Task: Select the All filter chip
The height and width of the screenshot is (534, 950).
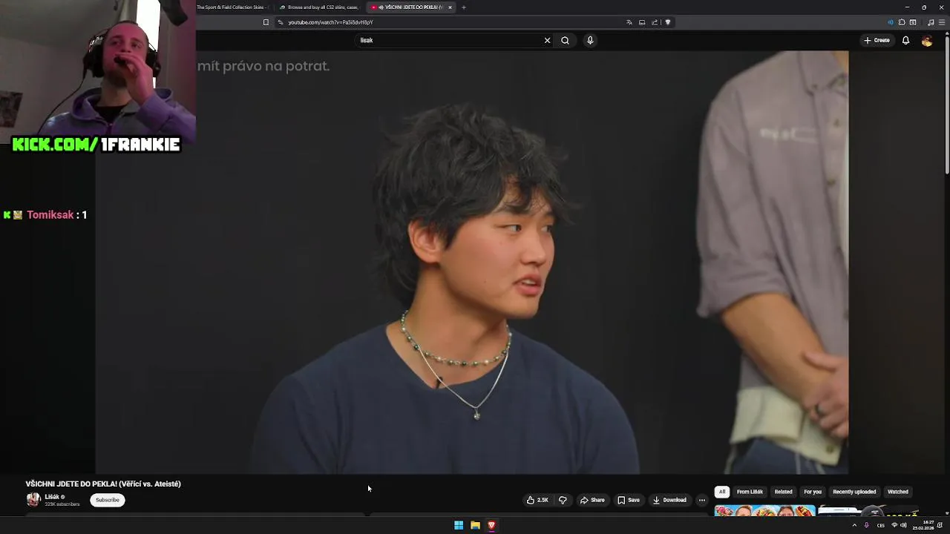Action: click(721, 492)
